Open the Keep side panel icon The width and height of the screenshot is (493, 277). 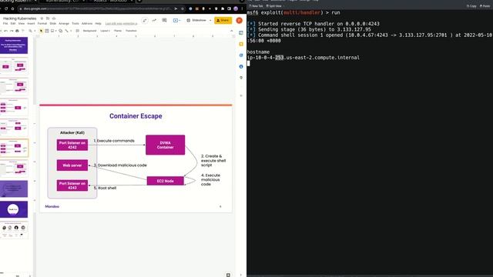(x=241, y=44)
